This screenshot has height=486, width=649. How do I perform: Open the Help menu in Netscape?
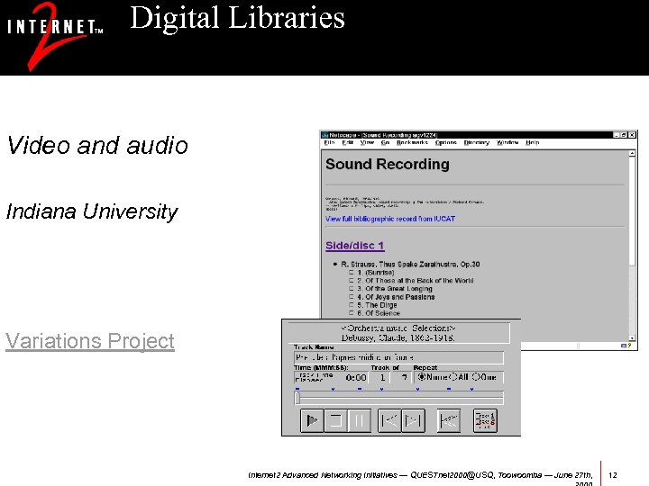tap(533, 142)
